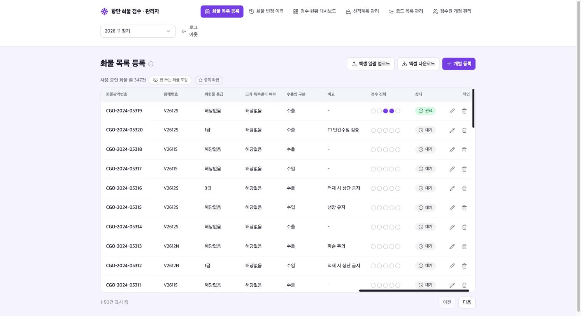This screenshot has height=316, width=581.
Task: Click the 개별 등록 button
Action: (x=459, y=64)
